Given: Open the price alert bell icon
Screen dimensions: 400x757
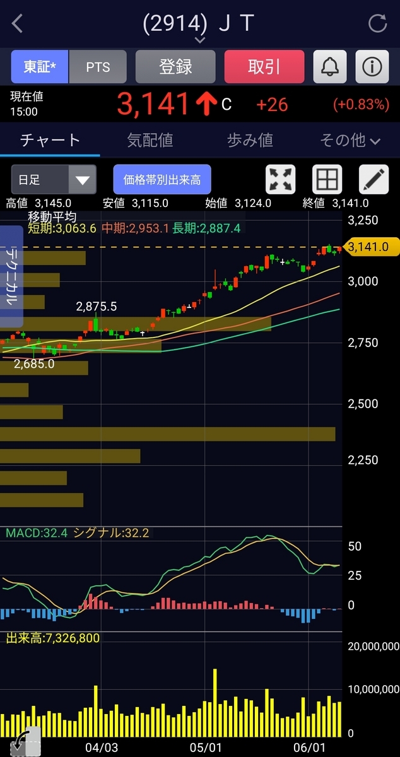Looking at the screenshot, I should tap(331, 67).
